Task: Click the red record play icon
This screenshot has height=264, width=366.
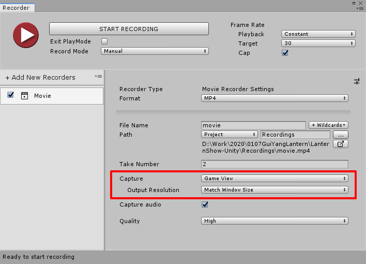Action: click(25, 36)
